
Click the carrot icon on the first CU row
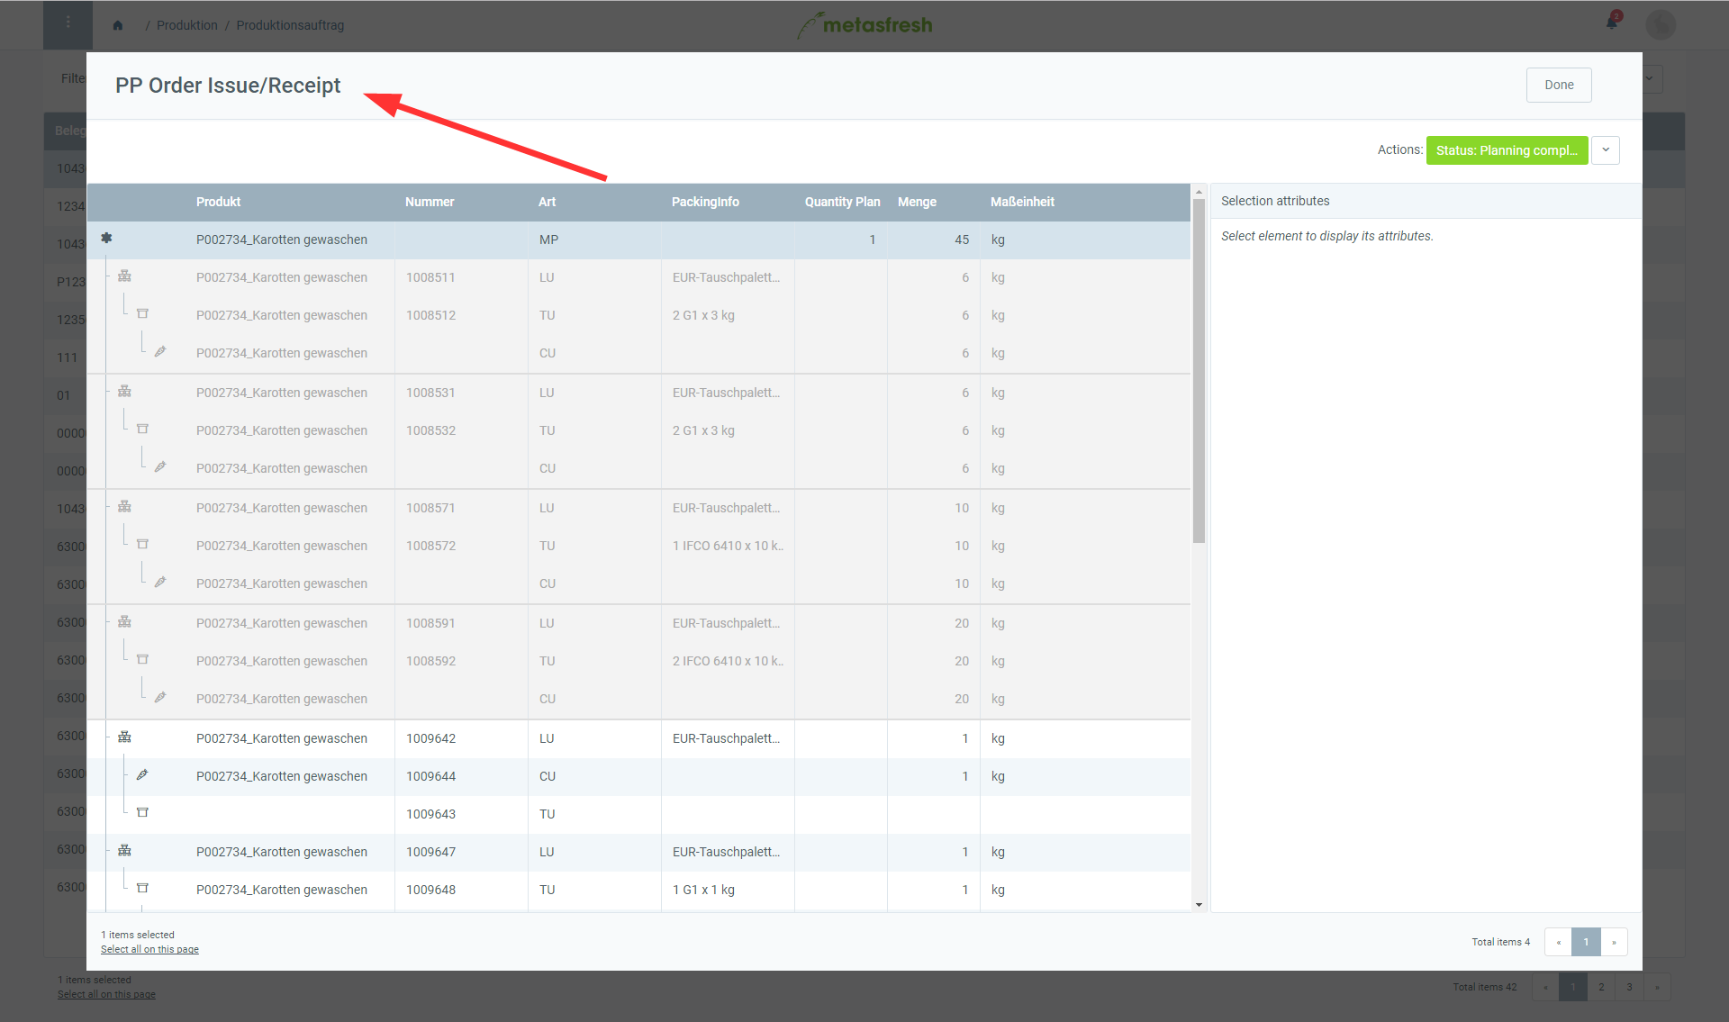point(161,350)
